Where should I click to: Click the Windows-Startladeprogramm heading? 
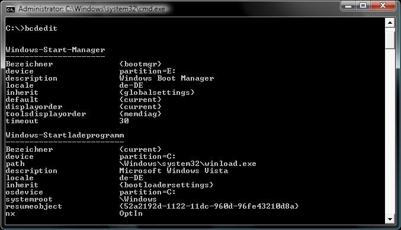pos(65,135)
